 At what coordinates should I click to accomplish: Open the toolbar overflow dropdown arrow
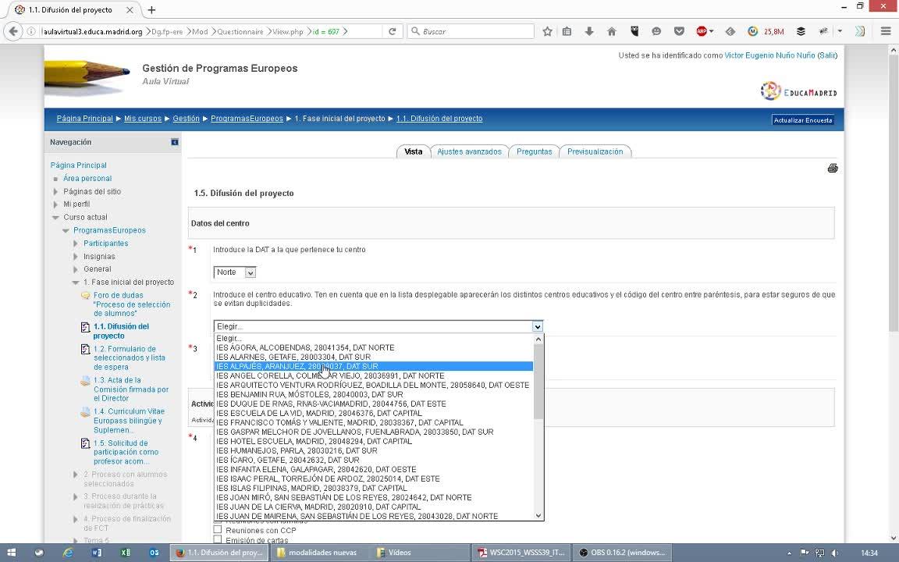click(840, 31)
